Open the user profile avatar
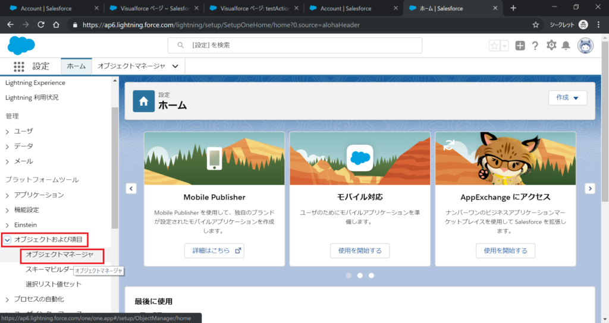 (586, 46)
